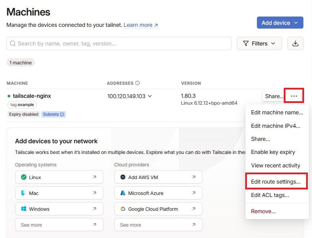Open the Linux install option

(59, 177)
